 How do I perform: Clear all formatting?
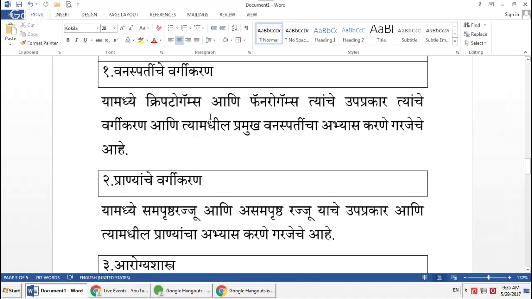click(159, 28)
